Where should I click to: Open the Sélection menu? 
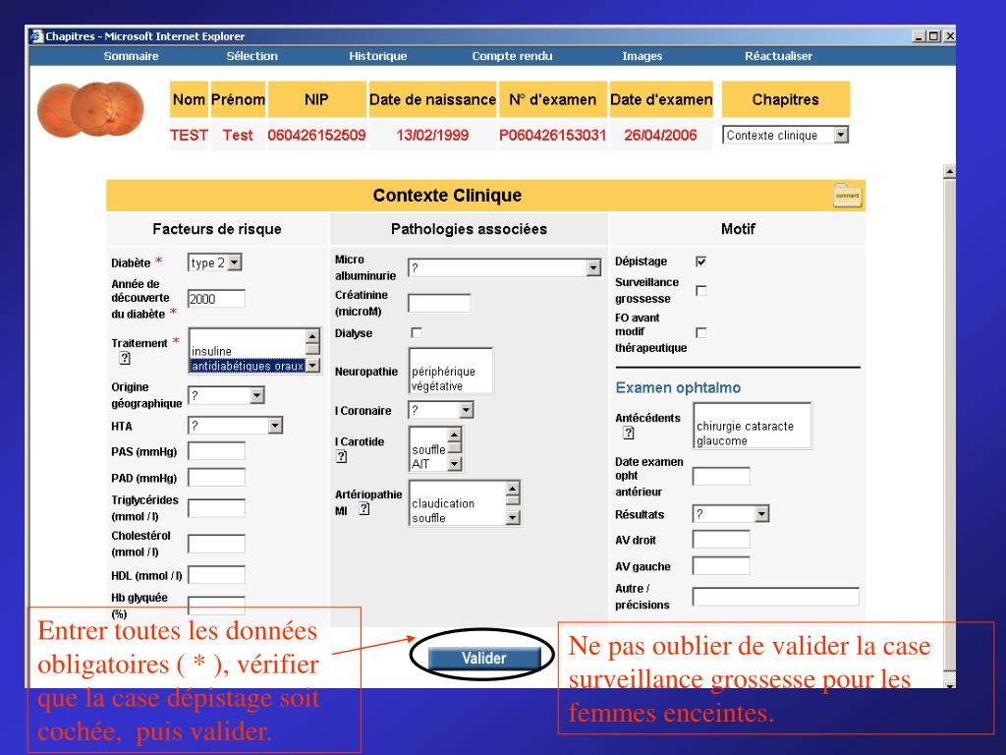(x=252, y=56)
